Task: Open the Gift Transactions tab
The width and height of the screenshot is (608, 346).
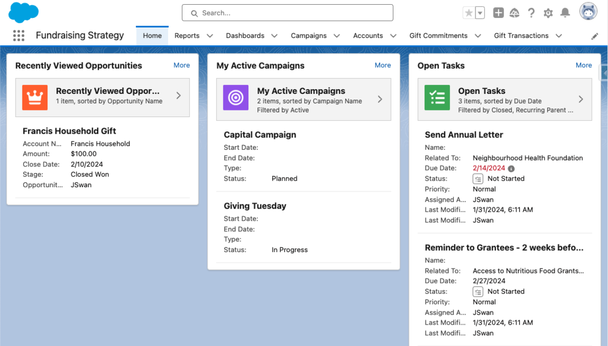Action: (521, 36)
